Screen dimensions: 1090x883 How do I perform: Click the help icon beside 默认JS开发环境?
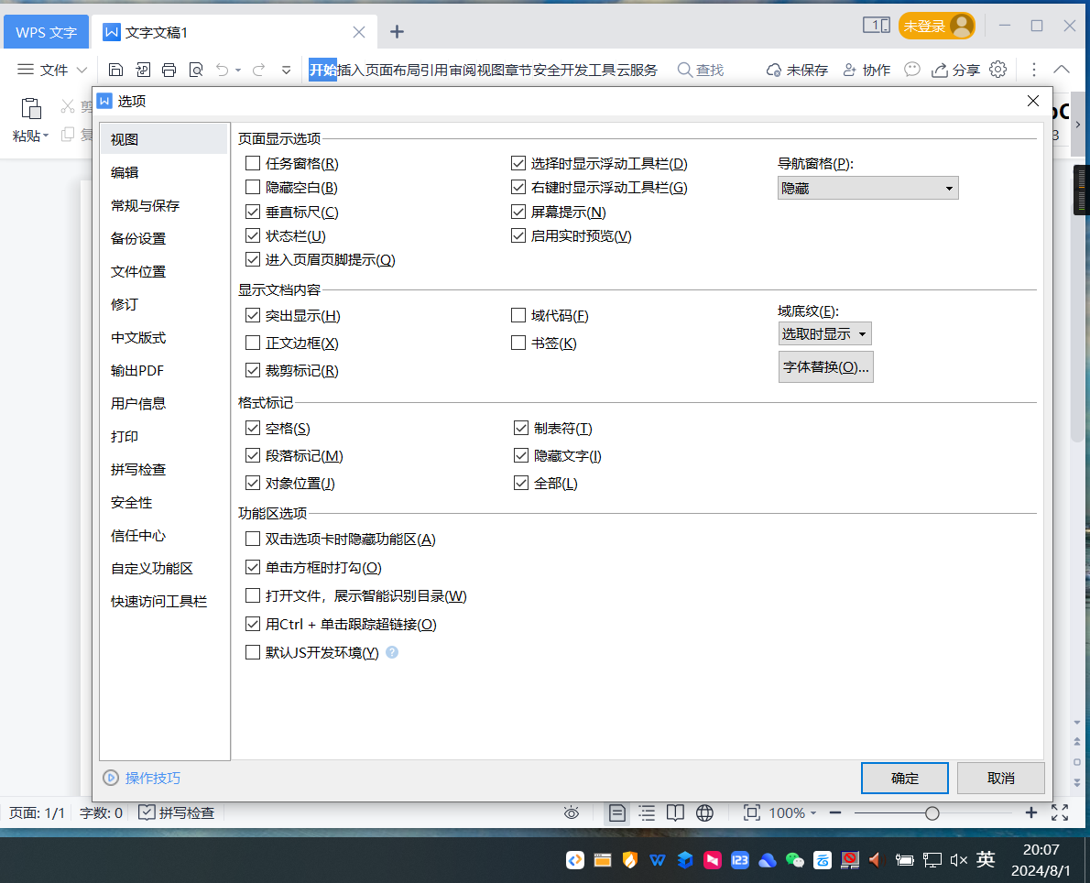(x=392, y=653)
